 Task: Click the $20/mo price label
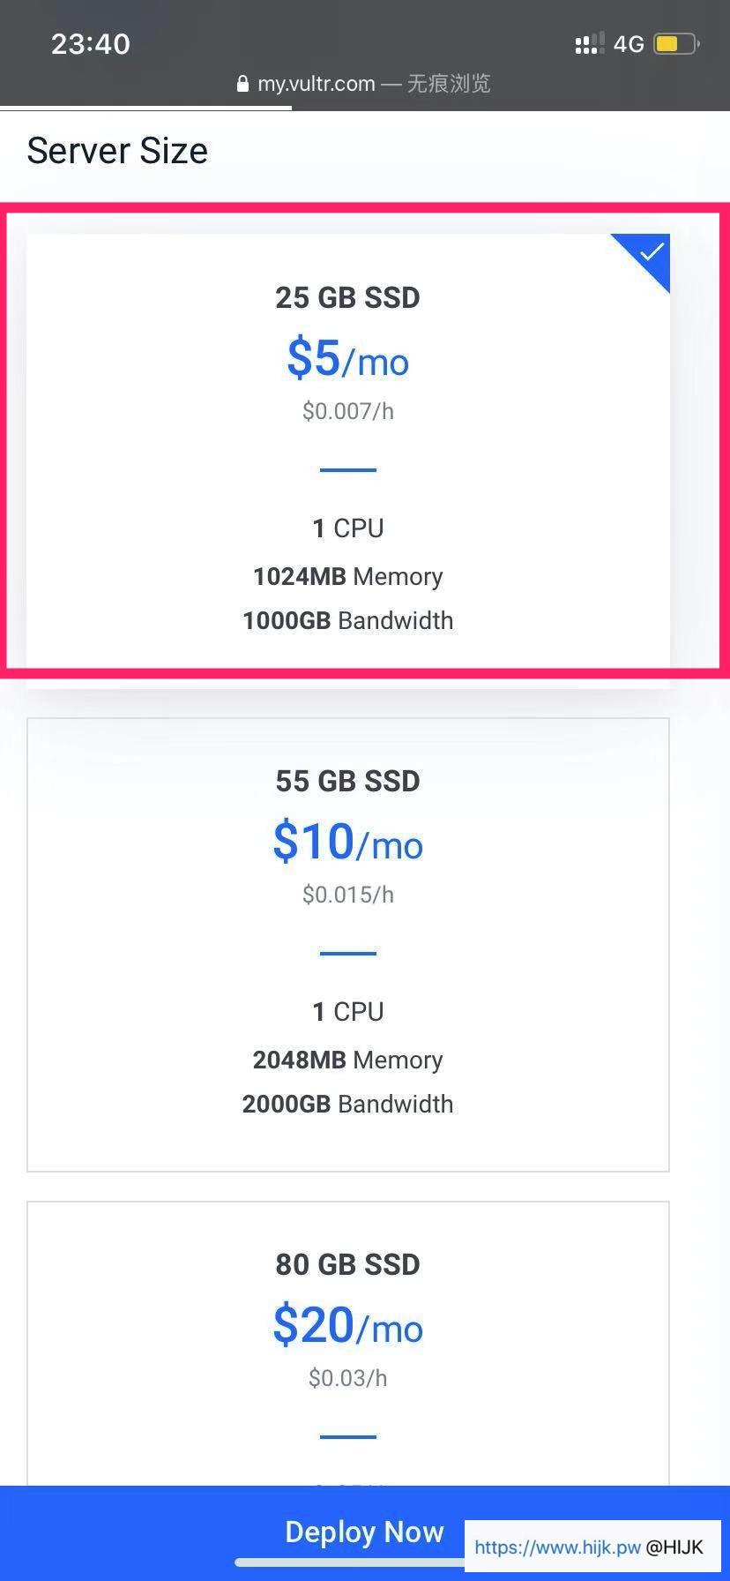[347, 1325]
